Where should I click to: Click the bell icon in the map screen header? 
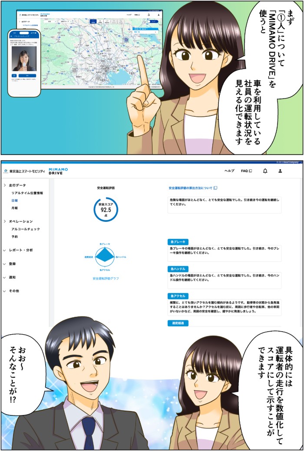click(x=149, y=15)
